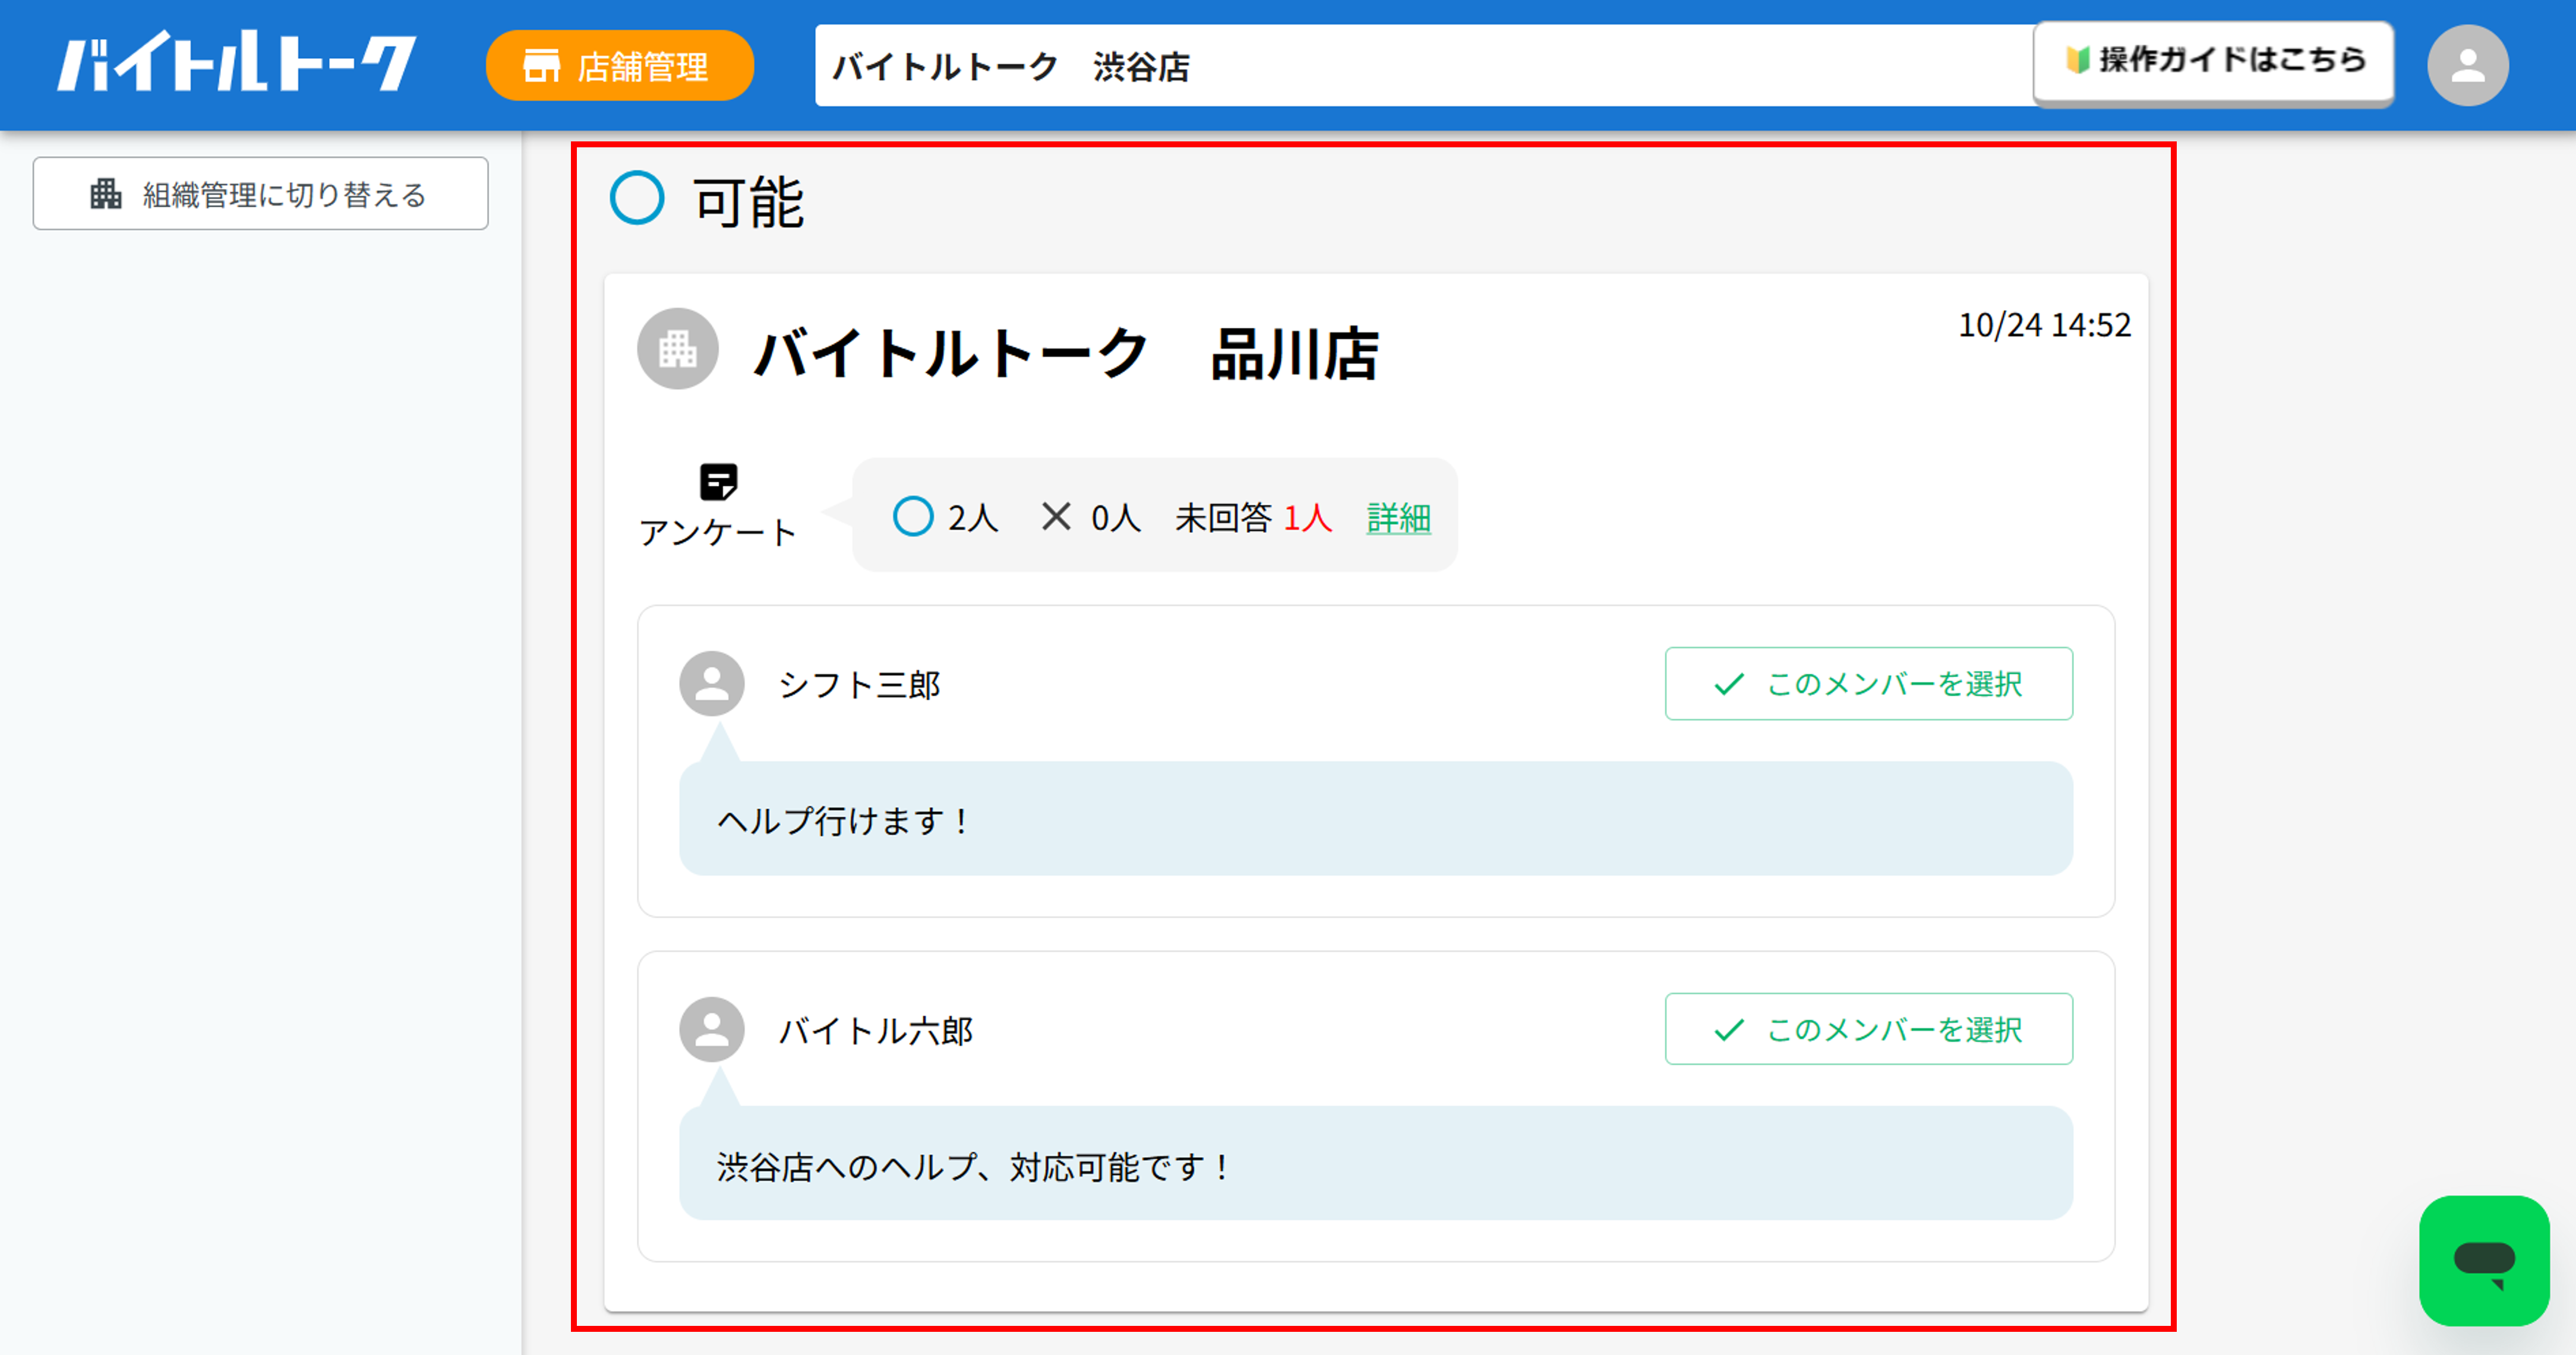This screenshot has height=1355, width=2576.
Task: Select member シフト三郎 with このメンバーを選択
Action: coord(1868,684)
